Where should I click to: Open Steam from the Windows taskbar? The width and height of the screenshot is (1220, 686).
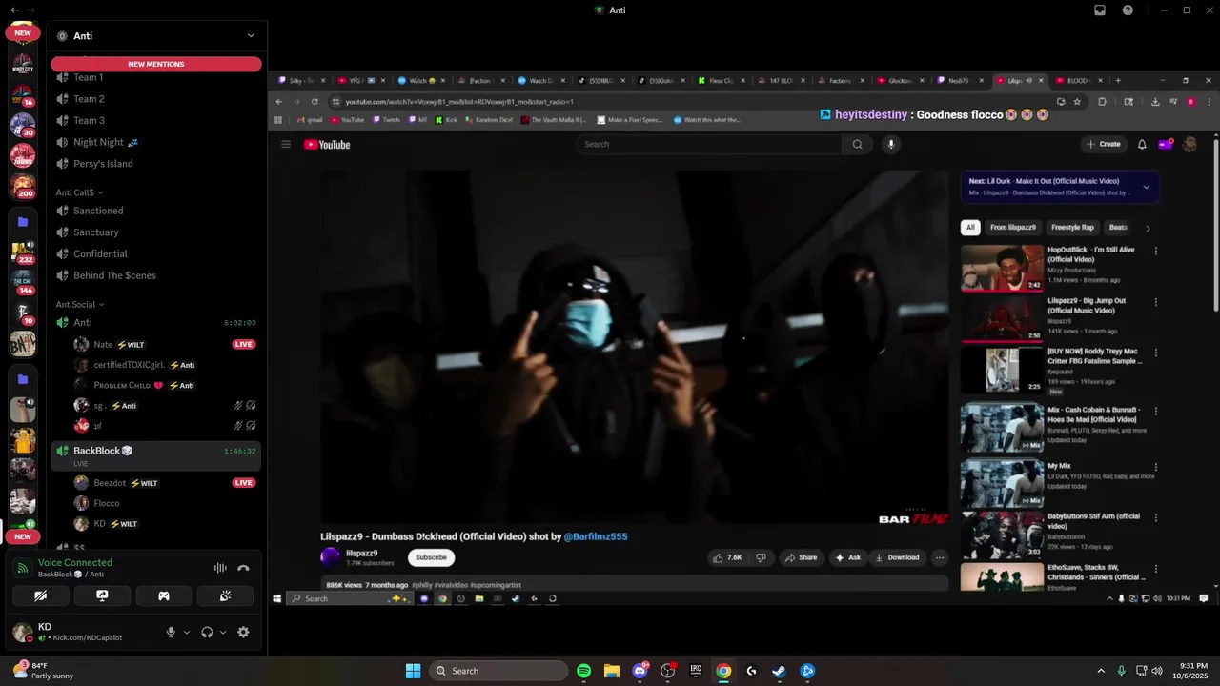tap(779, 671)
